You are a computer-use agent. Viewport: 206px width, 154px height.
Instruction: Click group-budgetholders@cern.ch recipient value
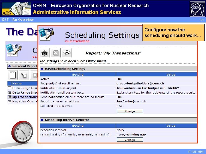(x=140, y=83)
